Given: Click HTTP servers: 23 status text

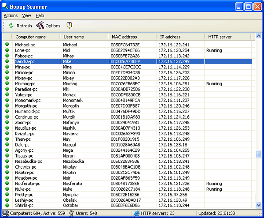Looking at the screenshot, I should click(x=158, y=213).
